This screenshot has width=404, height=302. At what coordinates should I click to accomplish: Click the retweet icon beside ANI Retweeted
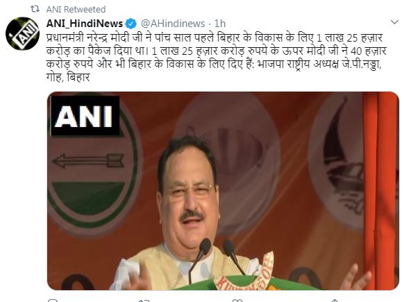[x=35, y=9]
